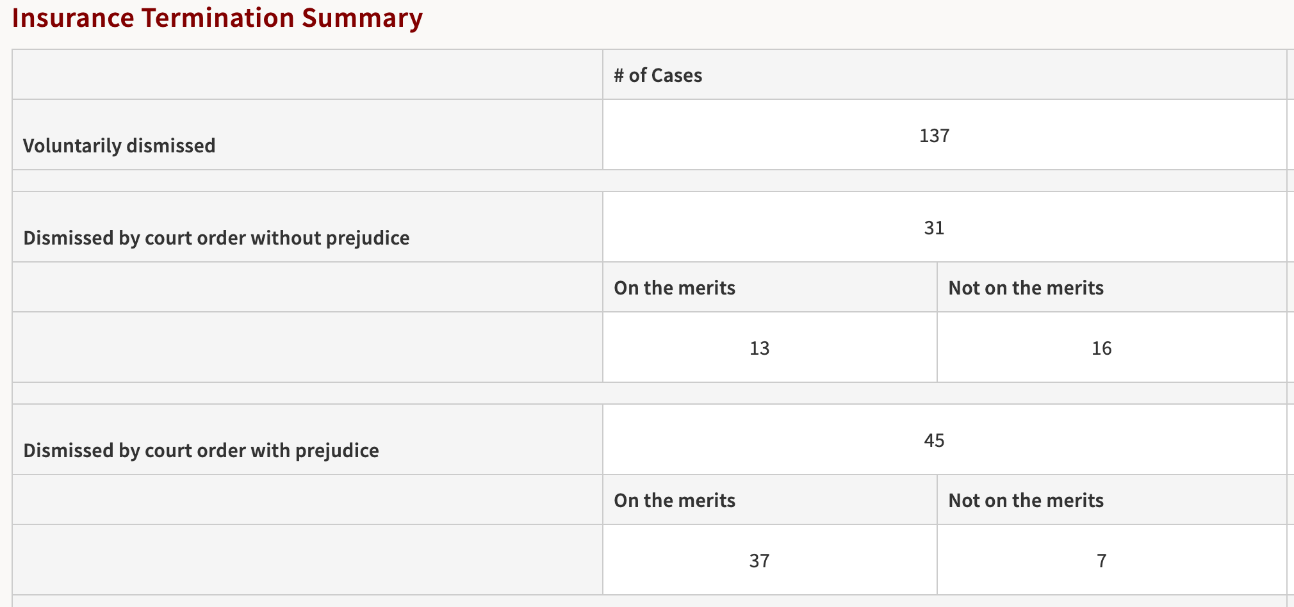Screen dimensions: 1294x607
Task: Click the spacer row below Voluntarily dismissed
Action: (650, 181)
